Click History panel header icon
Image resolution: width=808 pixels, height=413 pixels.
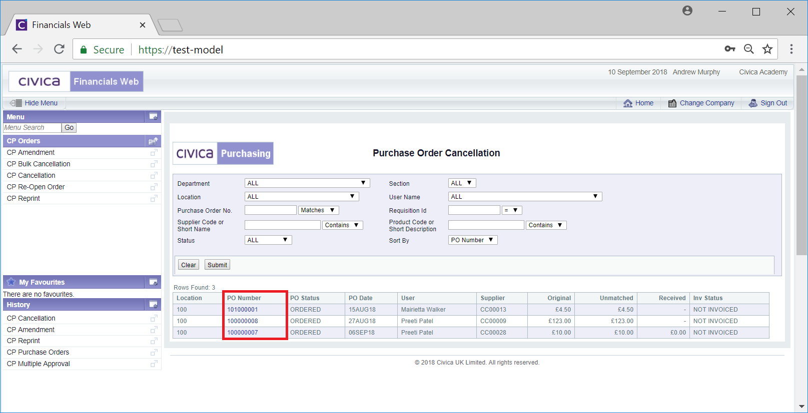[153, 305]
